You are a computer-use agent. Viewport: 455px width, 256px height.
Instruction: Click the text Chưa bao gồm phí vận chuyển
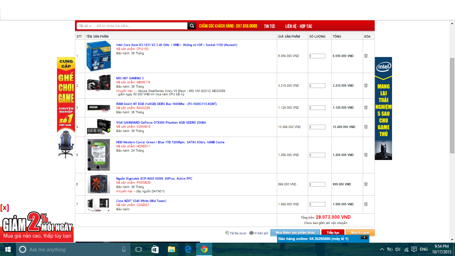point(325,223)
